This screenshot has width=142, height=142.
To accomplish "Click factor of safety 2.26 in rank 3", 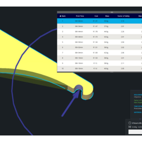I will tap(122, 32).
